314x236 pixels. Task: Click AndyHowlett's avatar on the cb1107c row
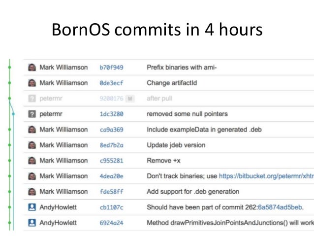point(32,207)
